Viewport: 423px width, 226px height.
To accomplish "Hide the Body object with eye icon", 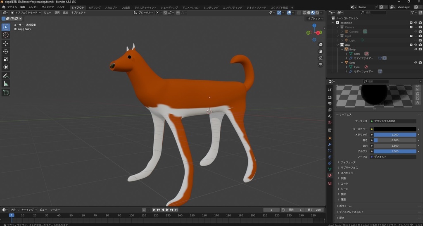I will click(x=416, y=49).
